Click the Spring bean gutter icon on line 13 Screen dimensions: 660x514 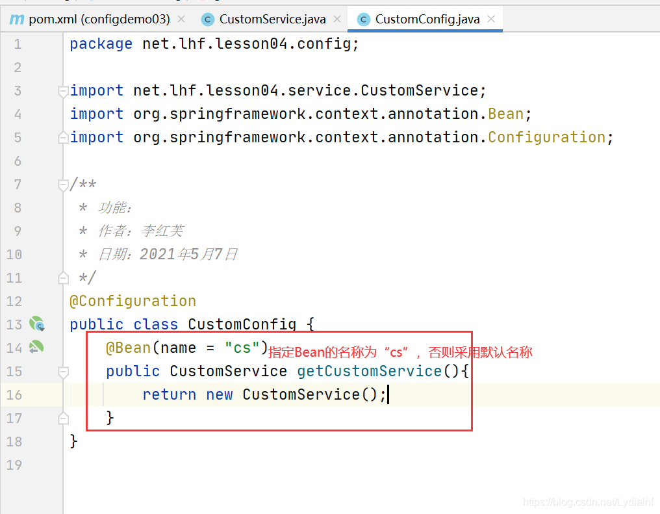click(36, 324)
